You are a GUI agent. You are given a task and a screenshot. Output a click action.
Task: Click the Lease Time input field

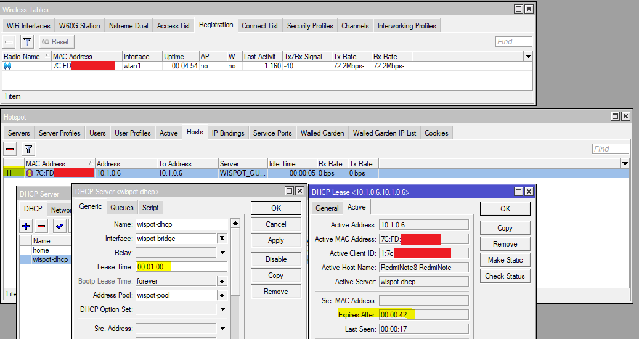pyautogui.click(x=181, y=267)
